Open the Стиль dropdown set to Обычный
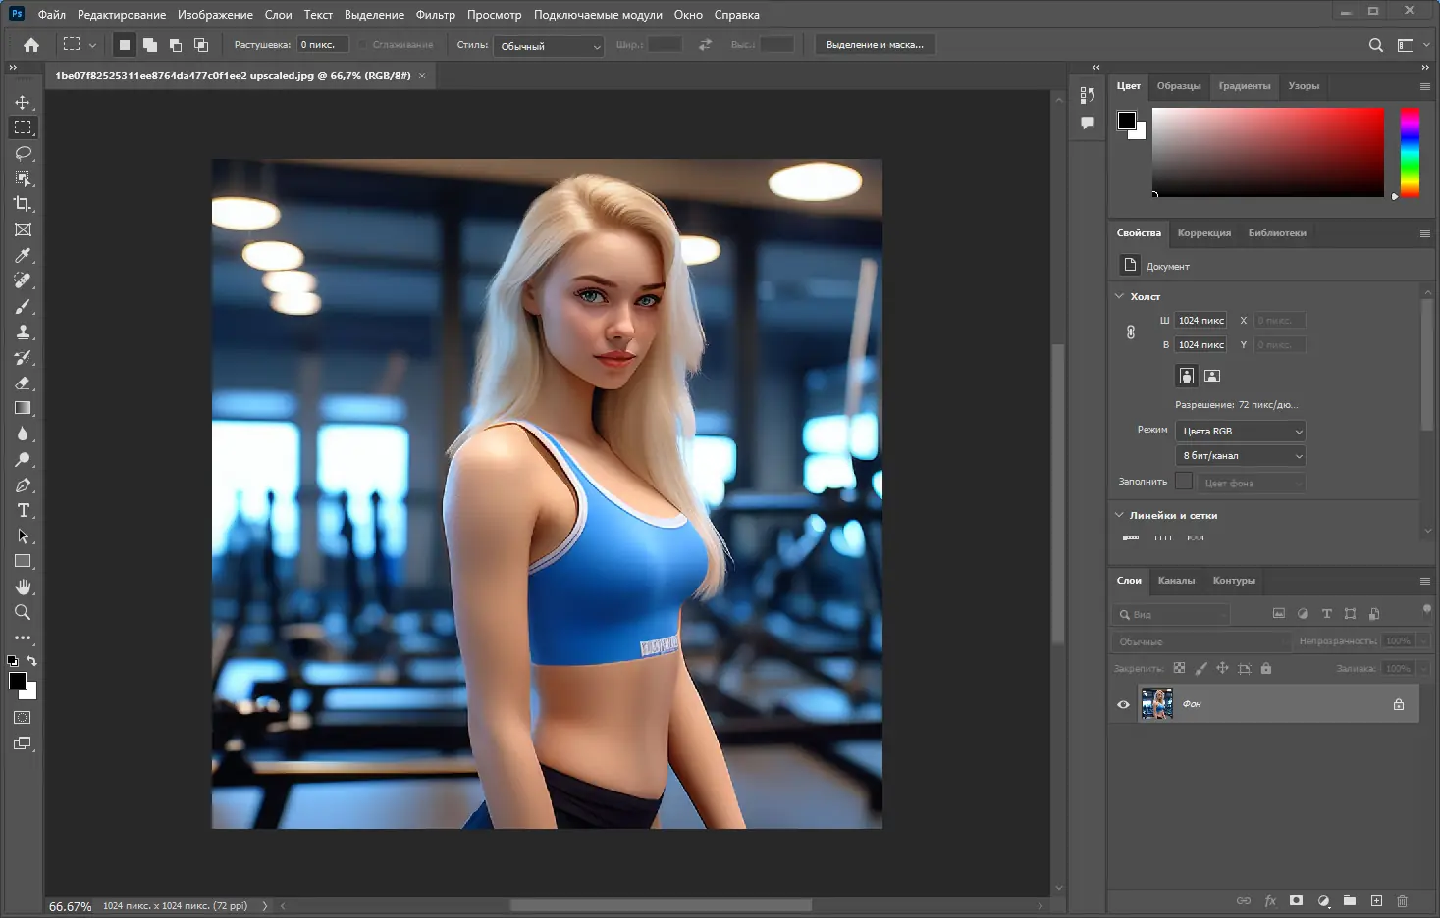The height and width of the screenshot is (918, 1440). tap(549, 46)
